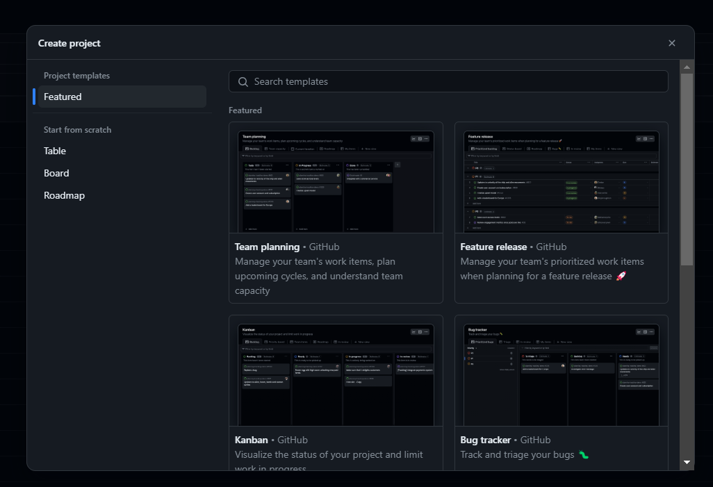Image resolution: width=713 pixels, height=487 pixels.
Task: Click the Search templates field
Action: click(448, 81)
